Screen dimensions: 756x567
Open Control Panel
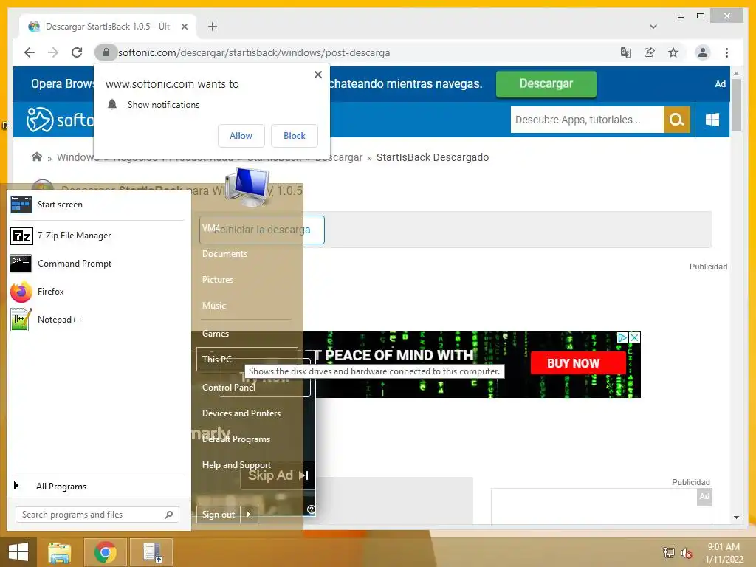[229, 387]
